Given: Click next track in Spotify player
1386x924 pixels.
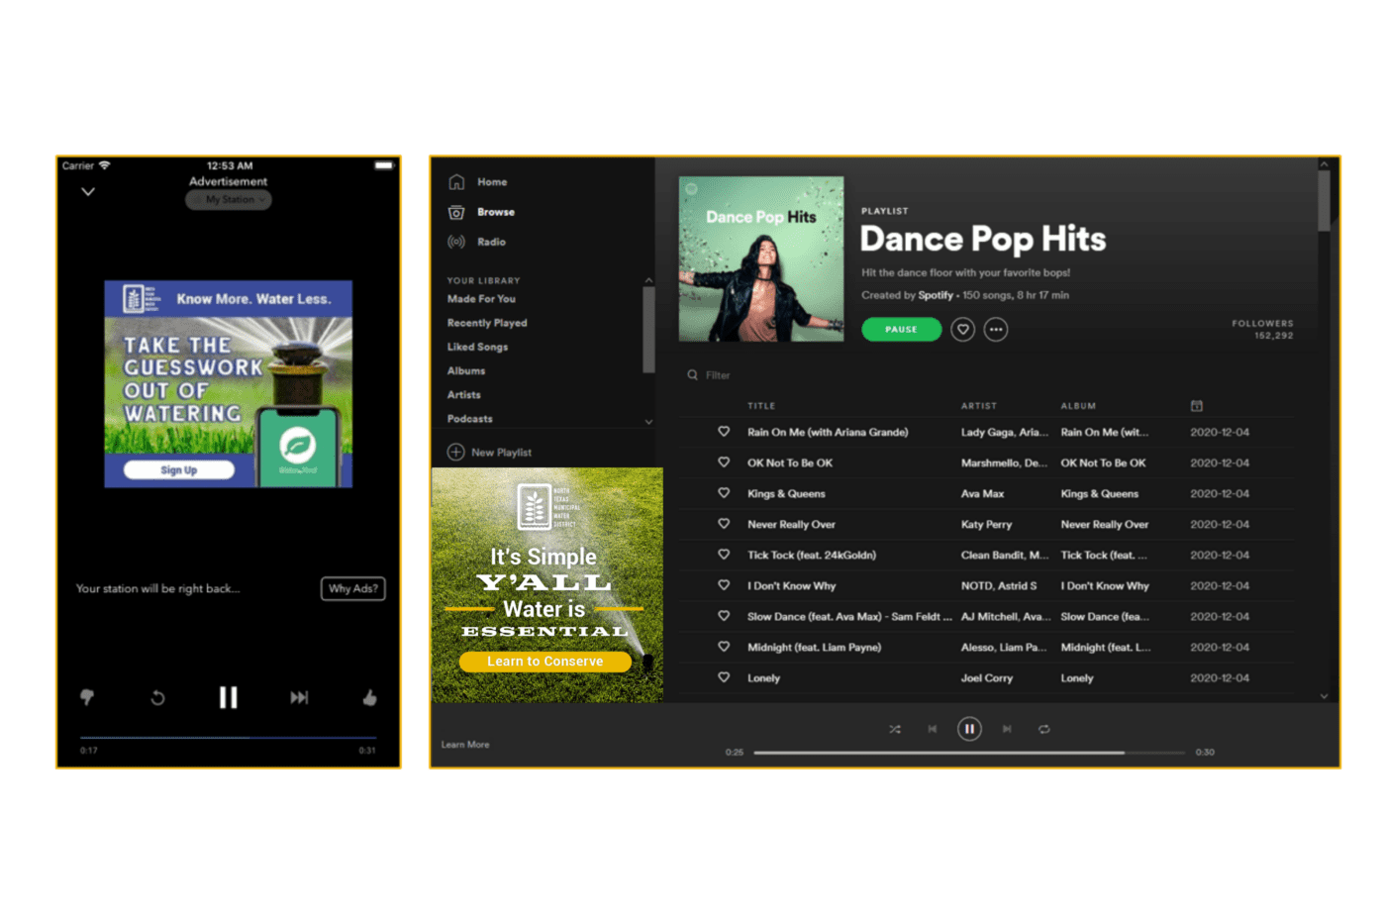Looking at the screenshot, I should [x=1007, y=729].
